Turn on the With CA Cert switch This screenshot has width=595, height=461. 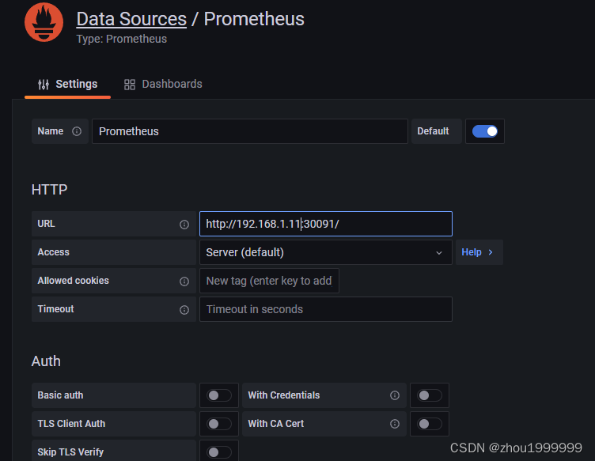click(x=430, y=424)
